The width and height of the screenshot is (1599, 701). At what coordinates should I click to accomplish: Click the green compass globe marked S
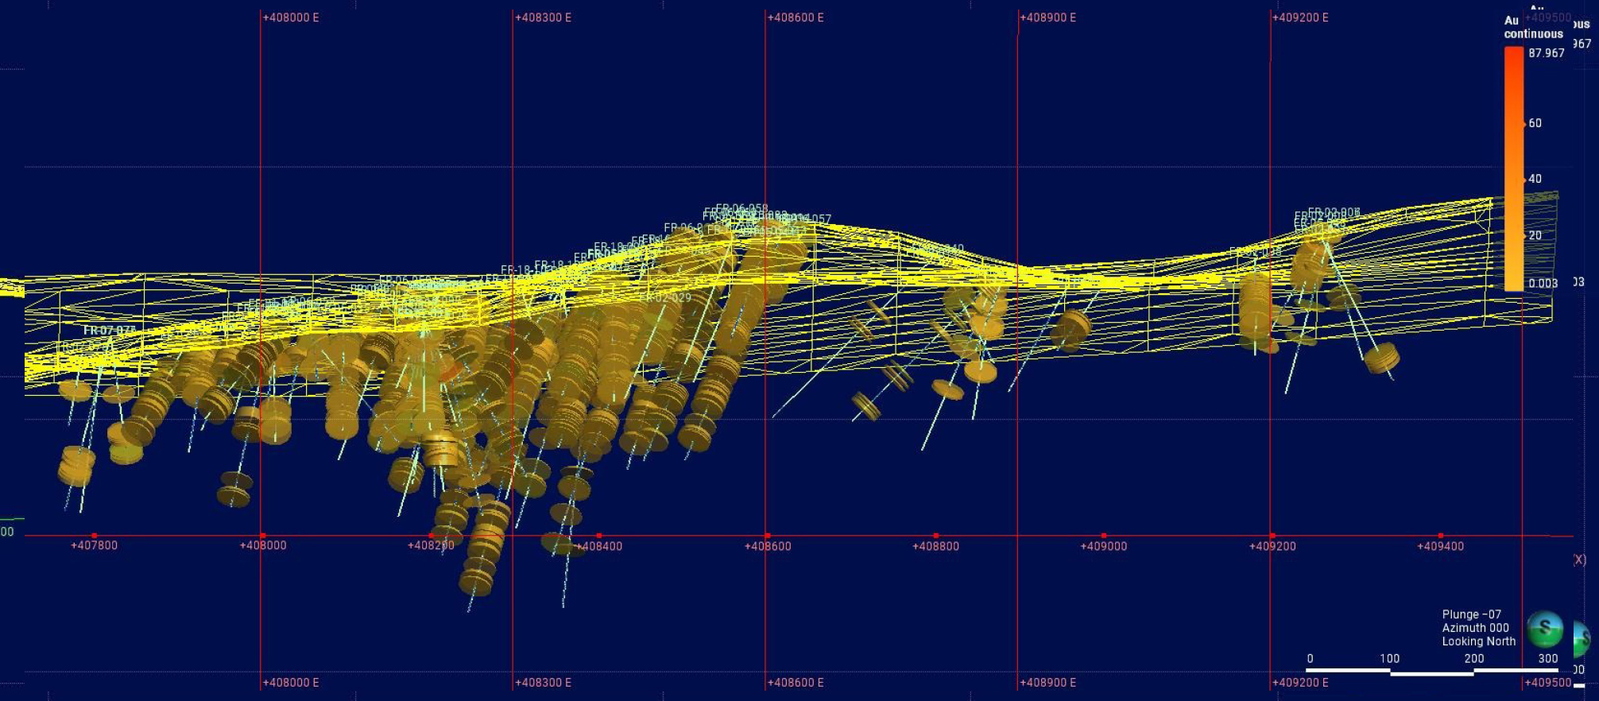point(1544,629)
